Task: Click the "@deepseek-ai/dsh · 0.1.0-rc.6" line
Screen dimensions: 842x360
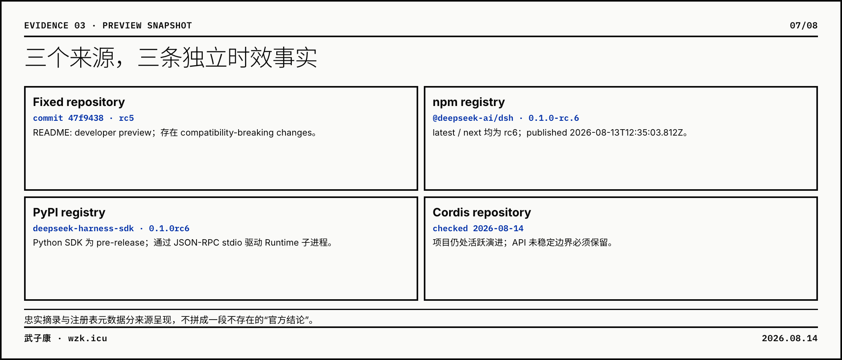Action: click(506, 118)
